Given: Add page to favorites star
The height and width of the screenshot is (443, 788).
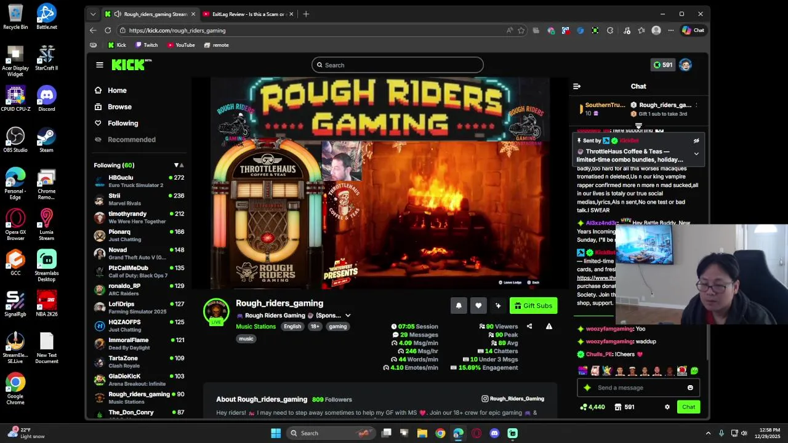Looking at the screenshot, I should coord(521,30).
